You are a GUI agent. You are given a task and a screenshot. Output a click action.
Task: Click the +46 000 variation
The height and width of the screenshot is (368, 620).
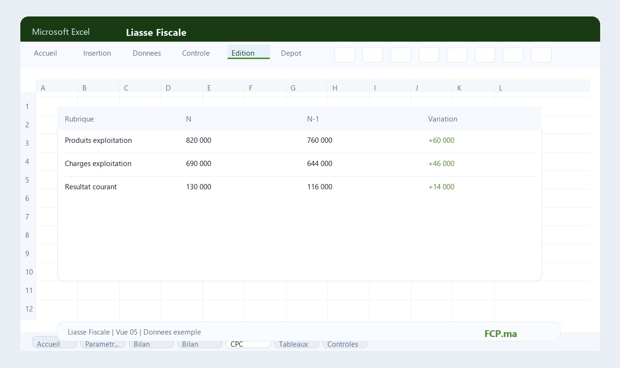pos(441,164)
